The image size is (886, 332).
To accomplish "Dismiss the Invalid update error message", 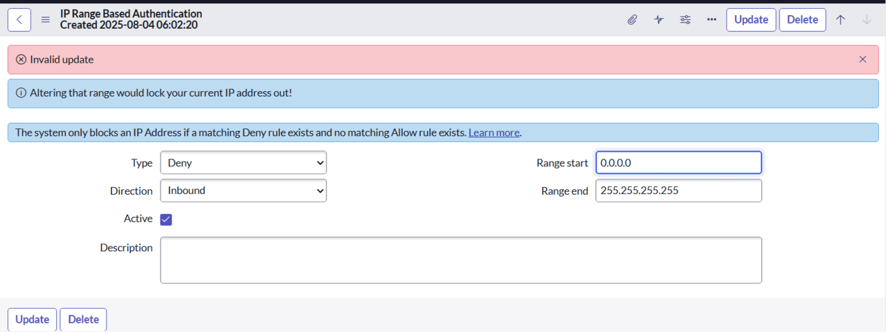I will pyautogui.click(x=862, y=59).
